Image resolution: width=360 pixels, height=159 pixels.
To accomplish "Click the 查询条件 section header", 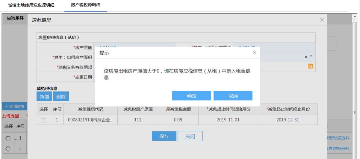I will pyautogui.click(x=15, y=18).
